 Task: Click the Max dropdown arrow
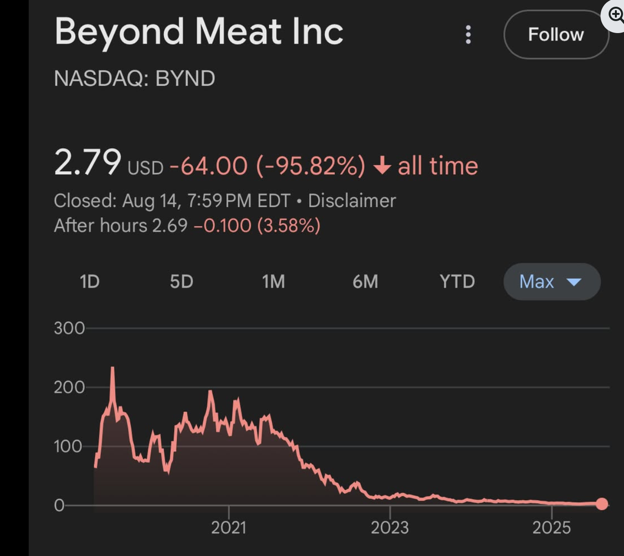574,282
